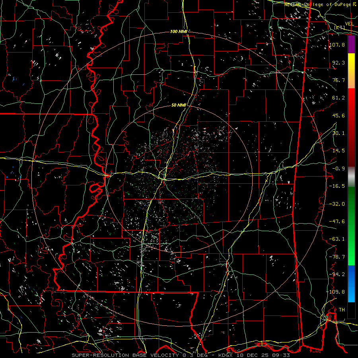Click the -63.1 velocity scale value
Image resolution: width=358 pixels, height=358 pixels.
337,239
